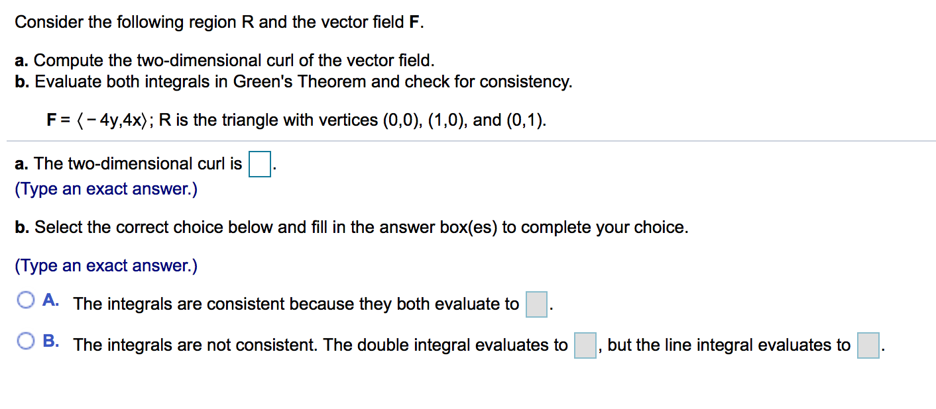Click the bold blue 'A.' label
This screenshot has width=936, height=409.
(51, 300)
